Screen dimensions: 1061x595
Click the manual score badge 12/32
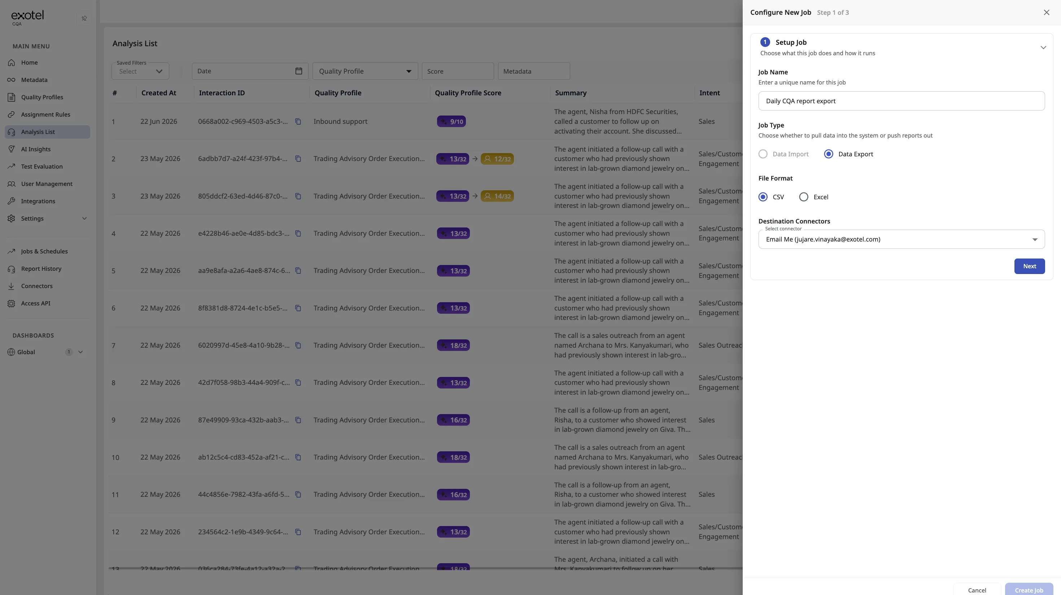click(x=497, y=158)
